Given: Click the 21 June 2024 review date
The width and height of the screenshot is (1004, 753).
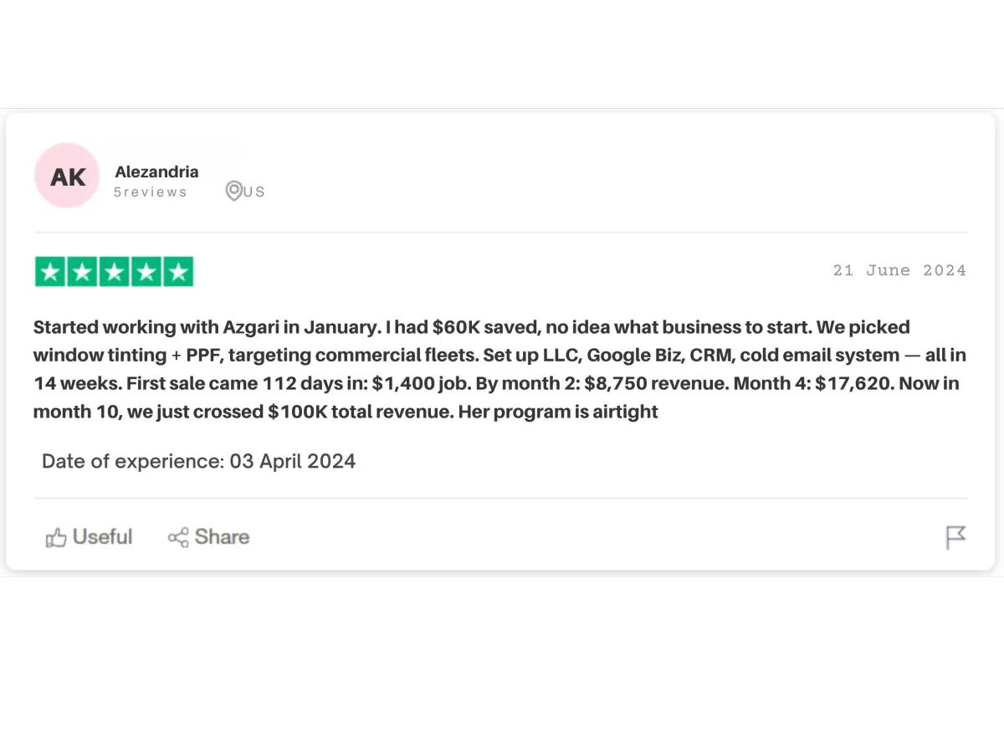Looking at the screenshot, I should pyautogui.click(x=899, y=270).
